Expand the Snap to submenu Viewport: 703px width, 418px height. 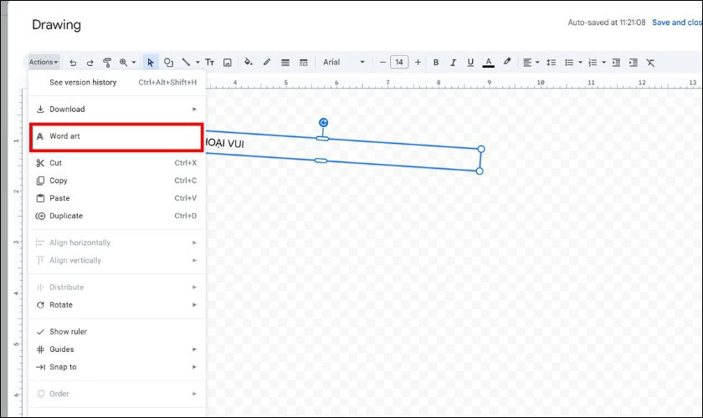point(117,367)
